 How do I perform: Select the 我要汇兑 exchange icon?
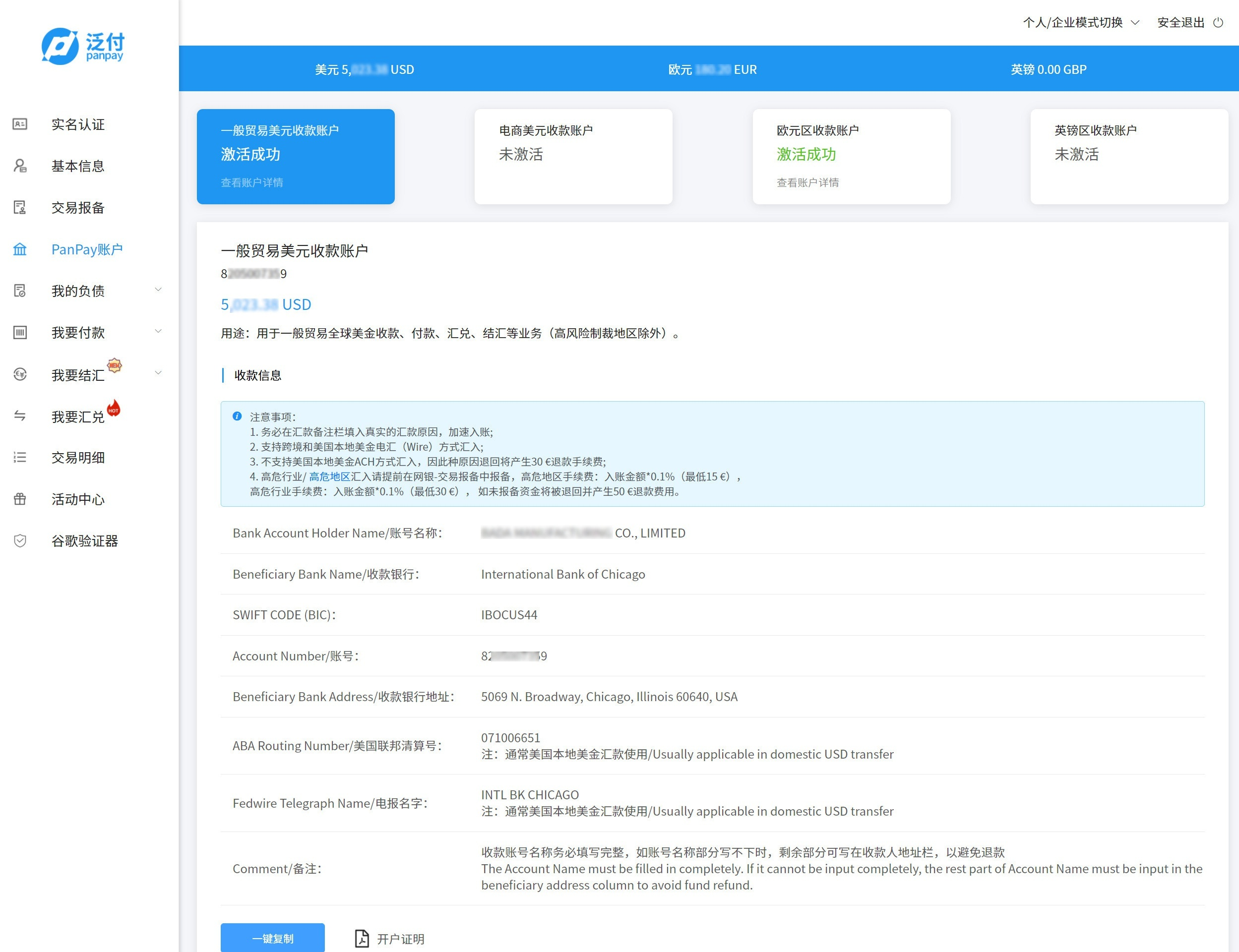pos(20,416)
